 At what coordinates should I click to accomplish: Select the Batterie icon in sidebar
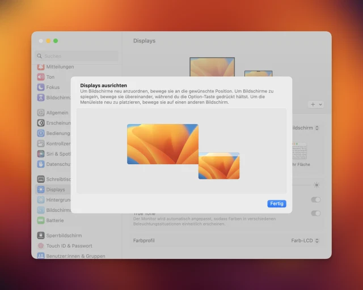[41, 220]
